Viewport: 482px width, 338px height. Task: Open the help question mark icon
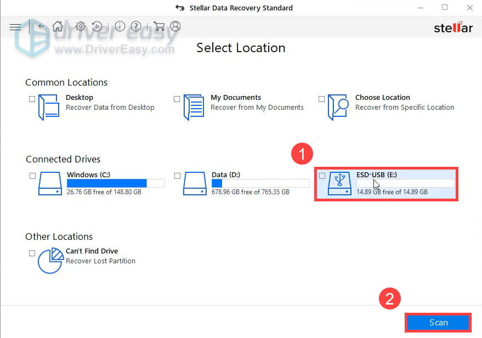coord(136,26)
